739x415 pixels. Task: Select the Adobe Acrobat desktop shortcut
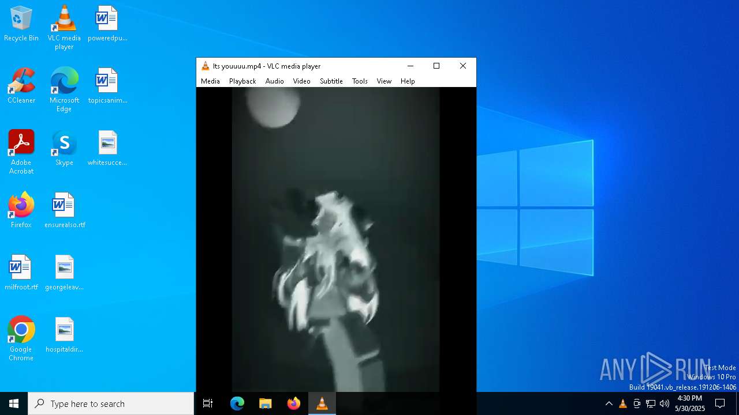point(21,152)
